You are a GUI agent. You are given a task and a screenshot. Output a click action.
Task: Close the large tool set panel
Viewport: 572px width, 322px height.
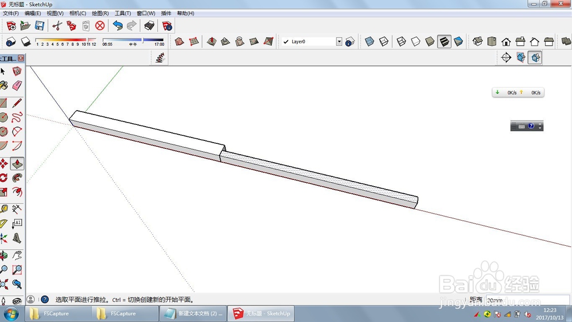tap(21, 58)
